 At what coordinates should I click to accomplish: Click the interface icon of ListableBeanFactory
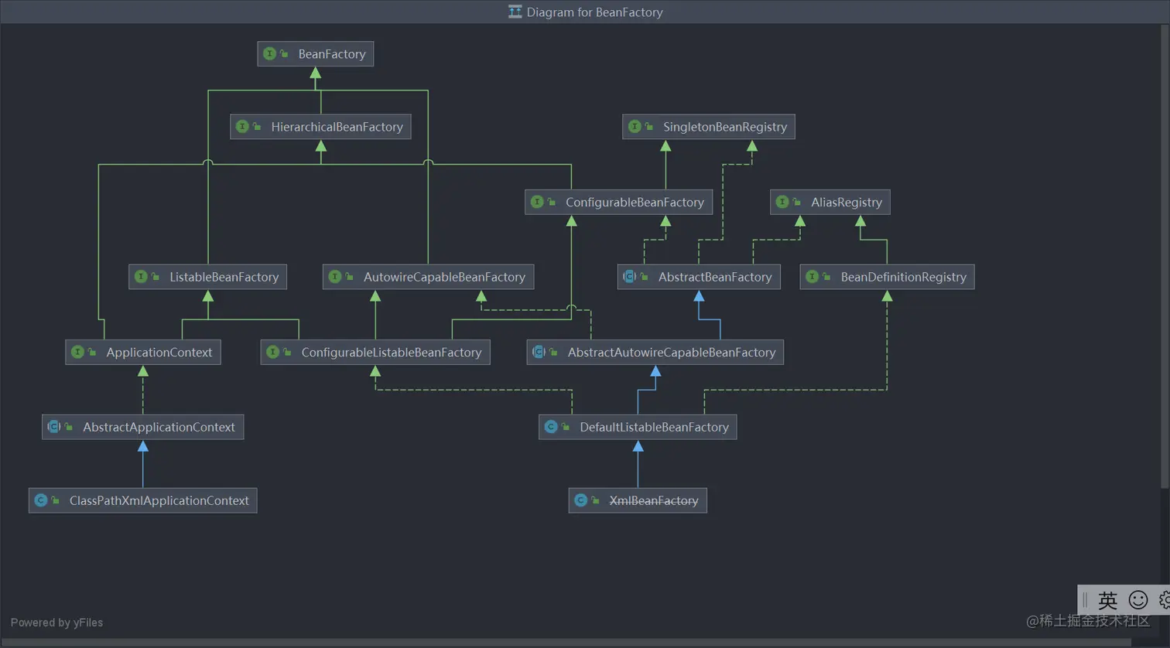(141, 276)
